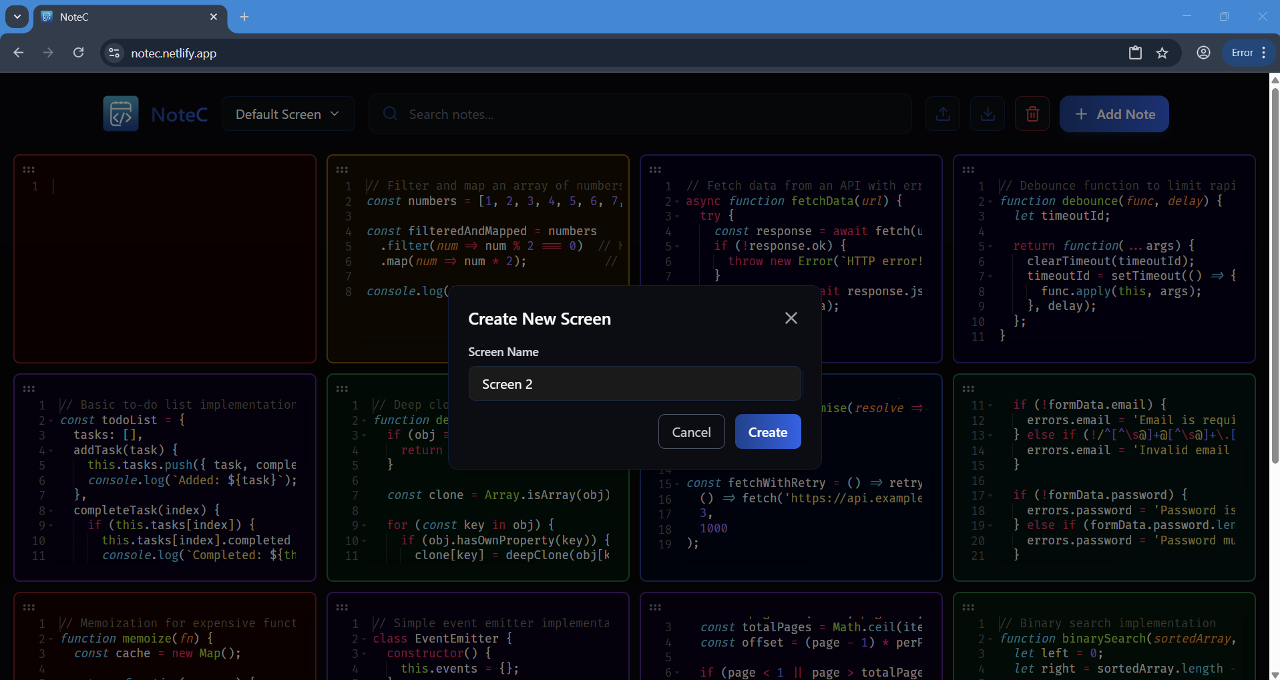The width and height of the screenshot is (1280, 680).
Task: Go back in browser history
Action: click(19, 53)
